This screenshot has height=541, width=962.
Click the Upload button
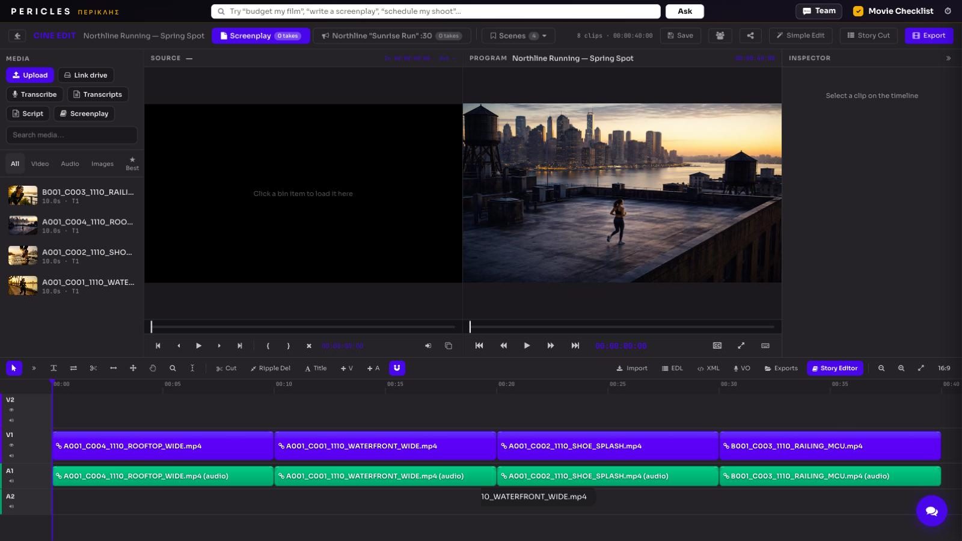point(30,75)
